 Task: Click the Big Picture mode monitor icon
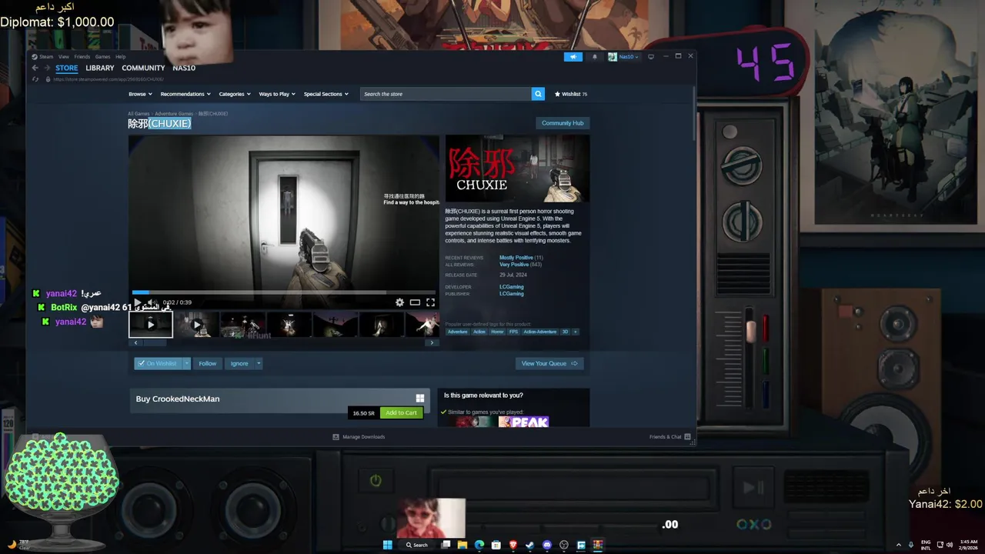tap(651, 56)
